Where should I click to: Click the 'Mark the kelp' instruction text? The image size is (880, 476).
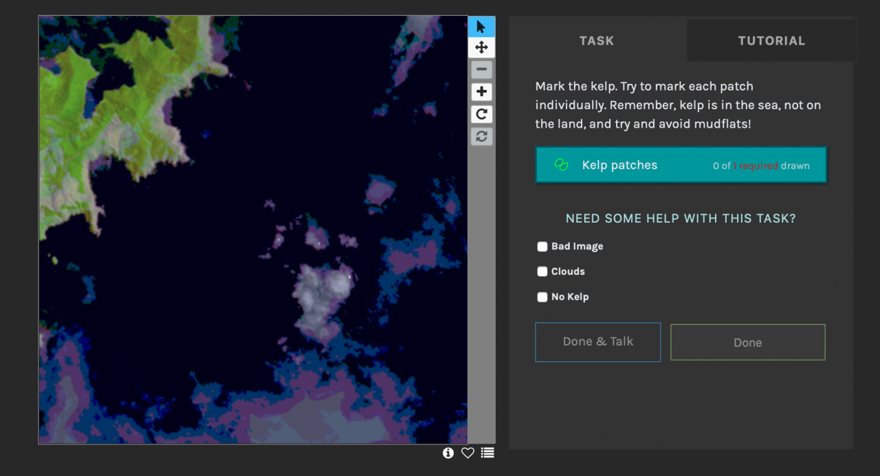tap(678, 106)
